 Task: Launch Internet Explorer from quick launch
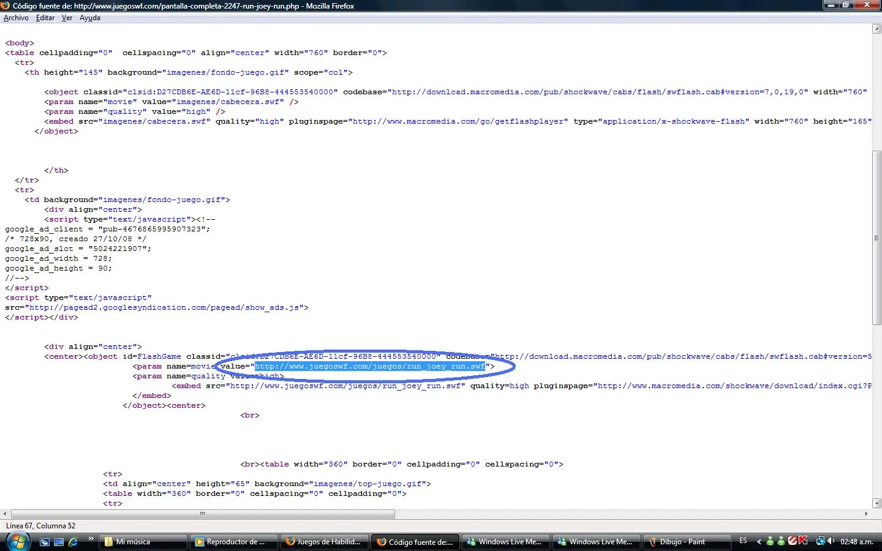click(x=73, y=542)
